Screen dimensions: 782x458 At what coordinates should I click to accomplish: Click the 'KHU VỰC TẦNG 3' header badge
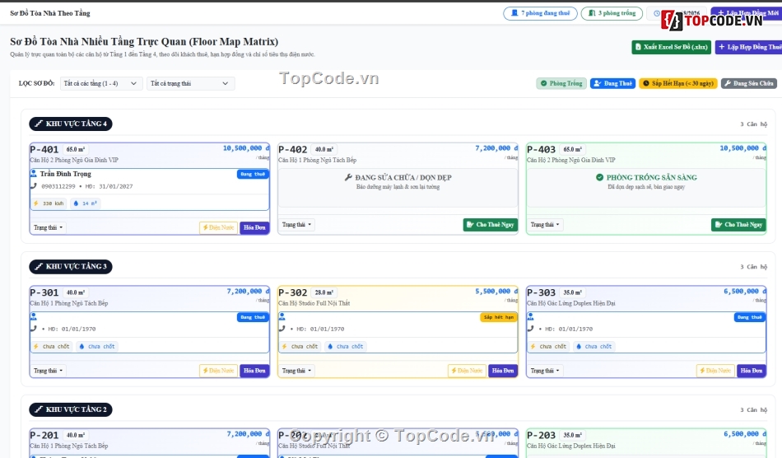click(70, 266)
